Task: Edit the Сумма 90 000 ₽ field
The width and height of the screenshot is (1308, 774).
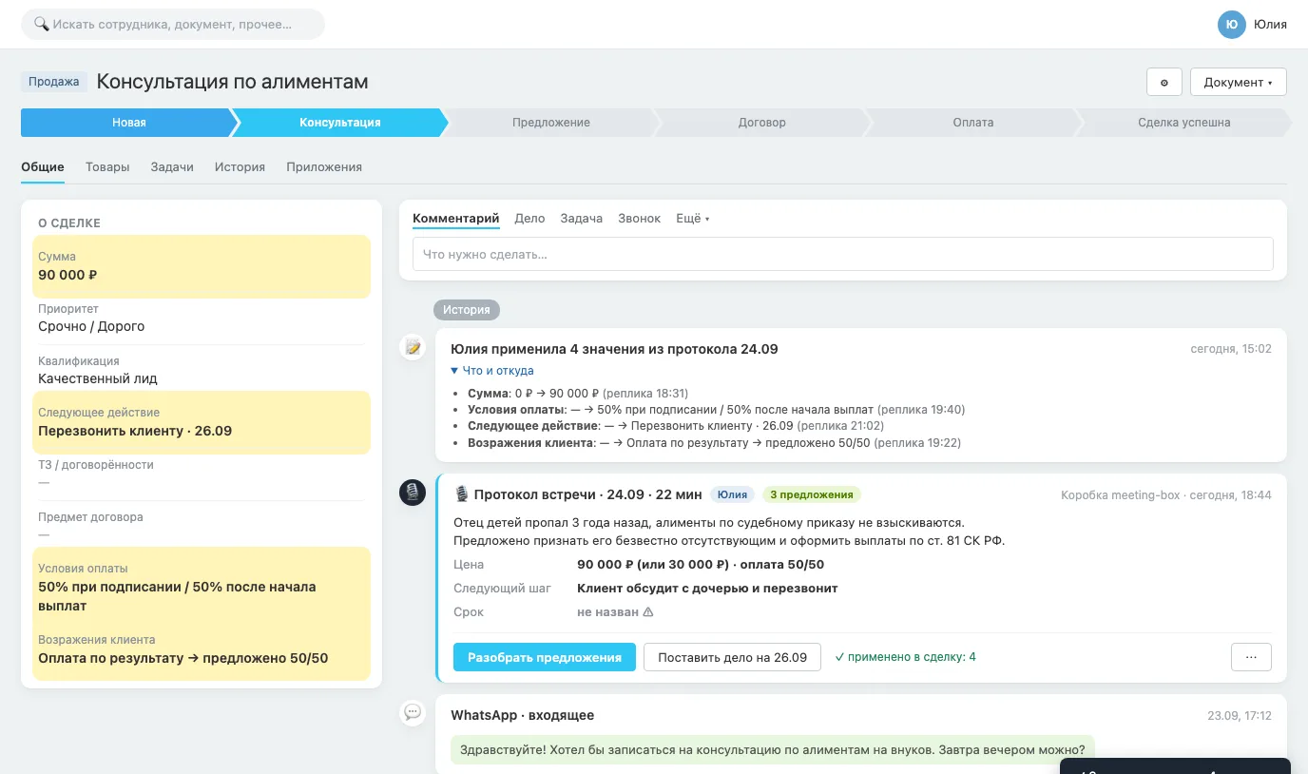Action: click(201, 266)
